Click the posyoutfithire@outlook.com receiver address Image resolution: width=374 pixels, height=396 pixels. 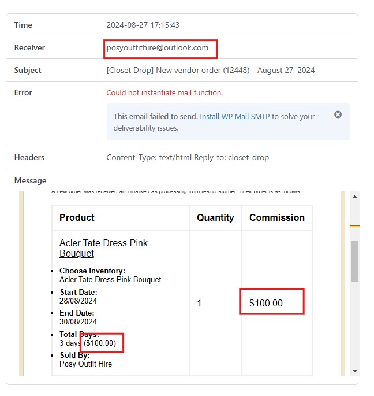tap(158, 48)
